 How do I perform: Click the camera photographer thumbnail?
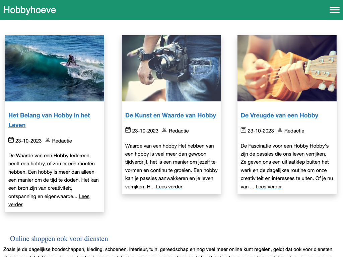pos(171,68)
